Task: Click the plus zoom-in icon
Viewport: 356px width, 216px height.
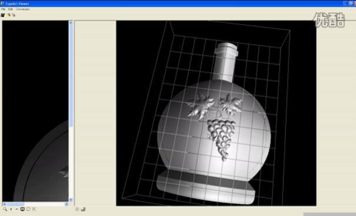Action: tap(11, 209)
